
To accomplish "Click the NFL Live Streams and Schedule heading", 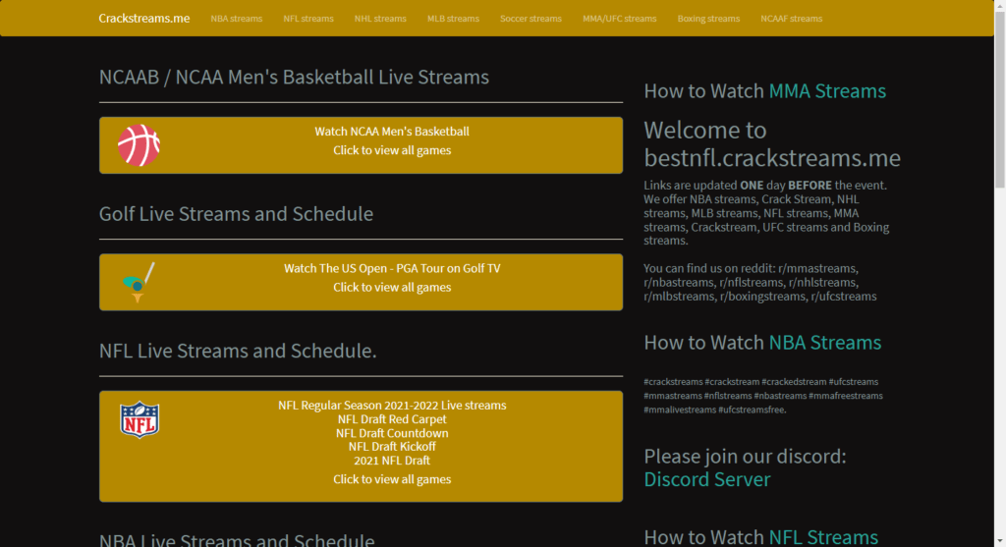I will tap(238, 351).
